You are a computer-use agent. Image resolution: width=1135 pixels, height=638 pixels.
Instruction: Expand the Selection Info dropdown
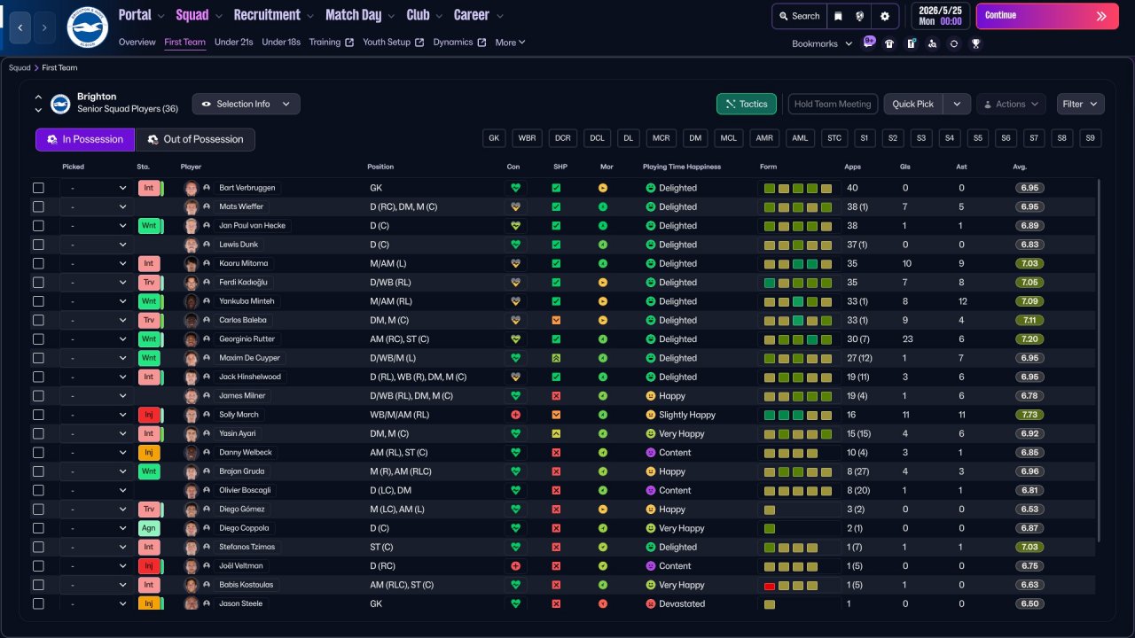[x=246, y=104]
